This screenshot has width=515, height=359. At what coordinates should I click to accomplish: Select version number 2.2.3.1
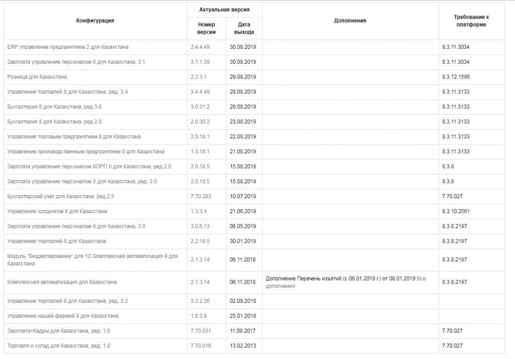pos(198,77)
